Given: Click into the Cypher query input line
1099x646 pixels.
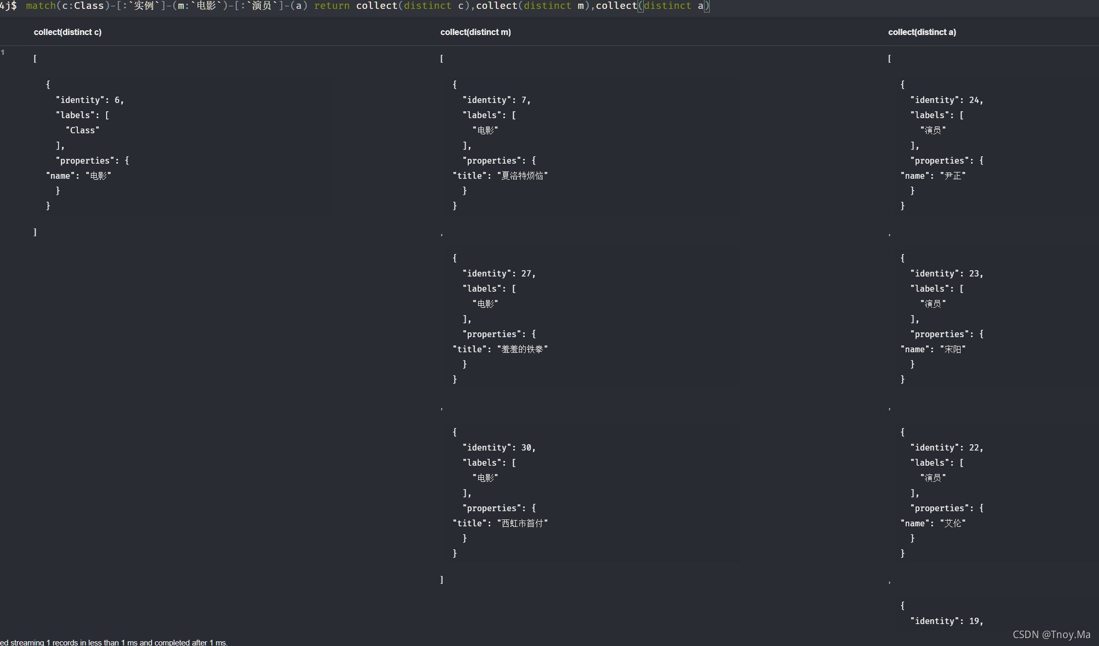Looking at the screenshot, I should click(366, 6).
